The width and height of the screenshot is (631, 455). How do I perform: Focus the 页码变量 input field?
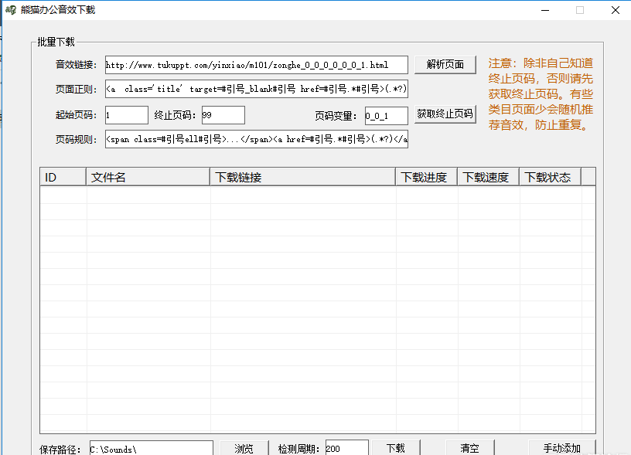[x=387, y=116]
